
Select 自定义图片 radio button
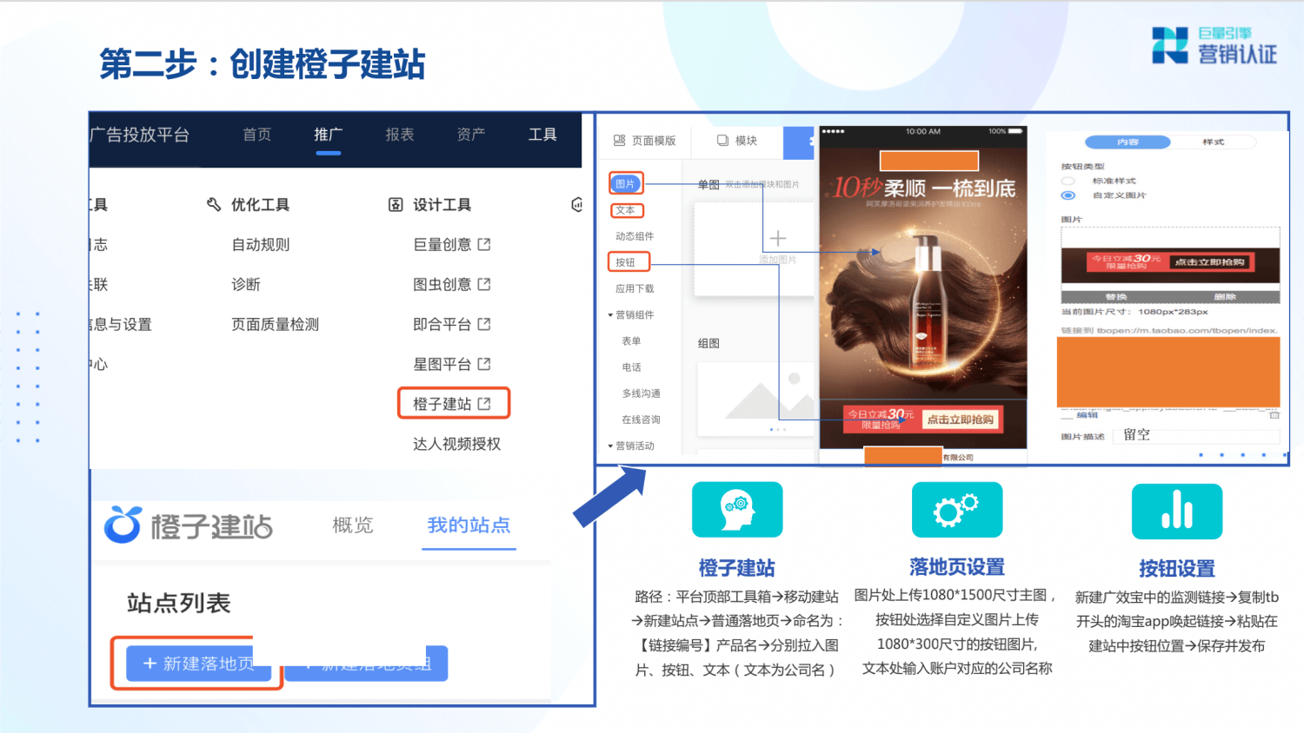point(1068,195)
